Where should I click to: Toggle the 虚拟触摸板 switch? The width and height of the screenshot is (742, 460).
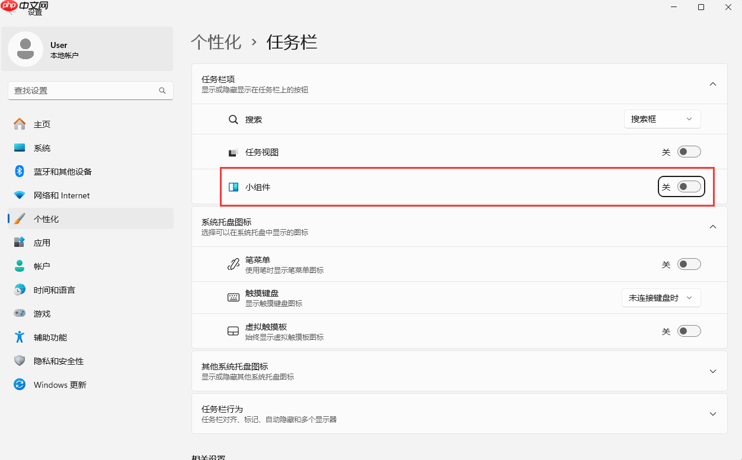[688, 331]
